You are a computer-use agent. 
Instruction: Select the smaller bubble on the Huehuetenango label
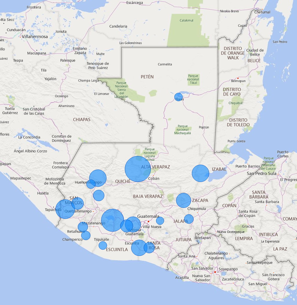[x=91, y=184]
